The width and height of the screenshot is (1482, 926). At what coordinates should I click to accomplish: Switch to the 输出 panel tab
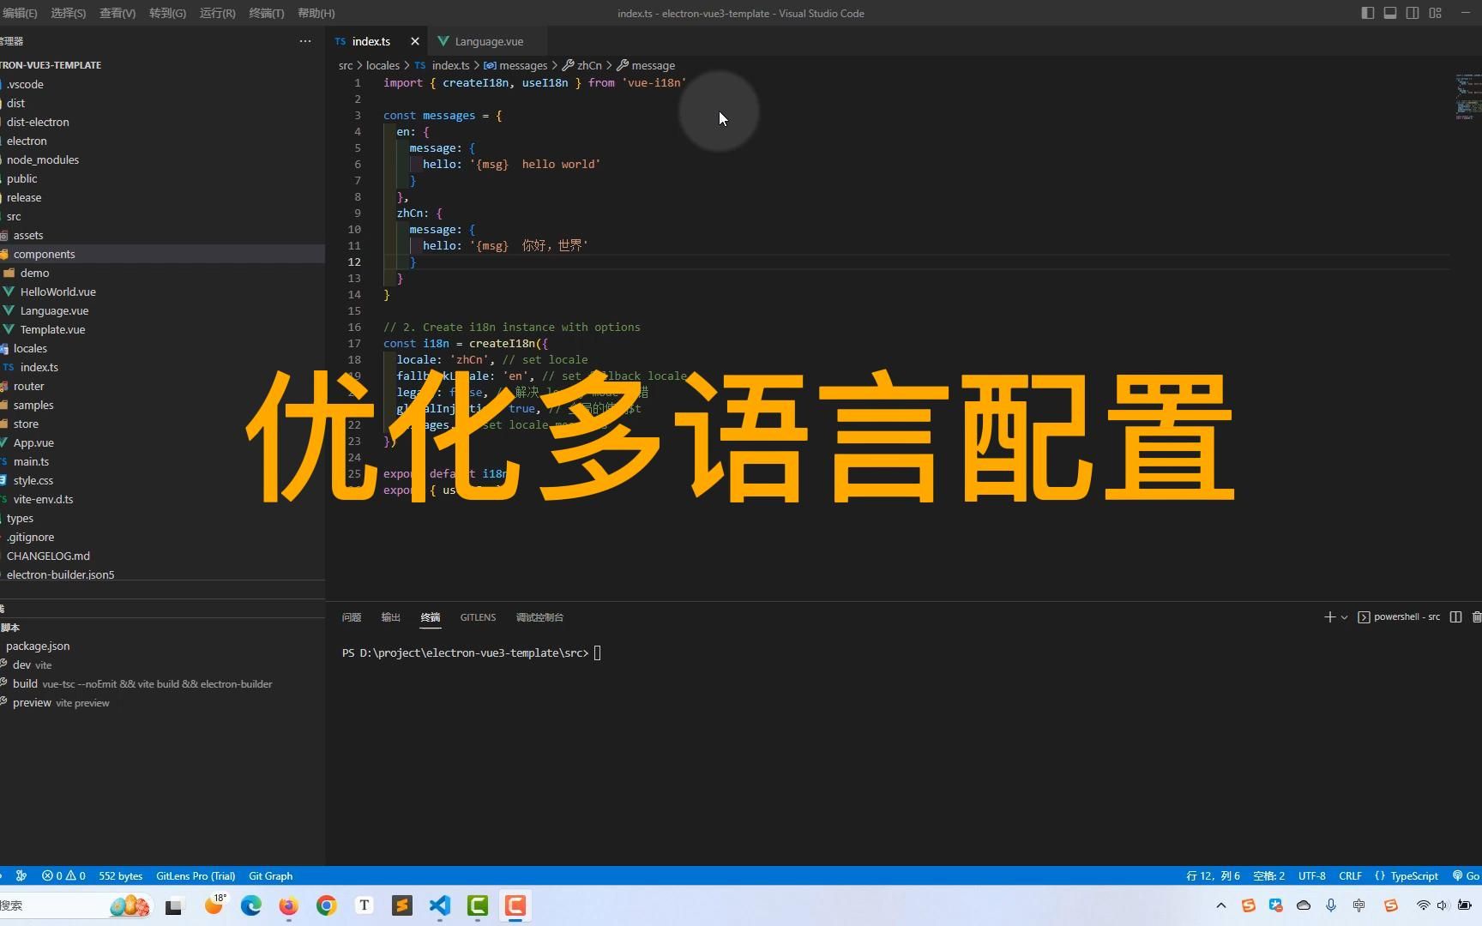point(390,617)
